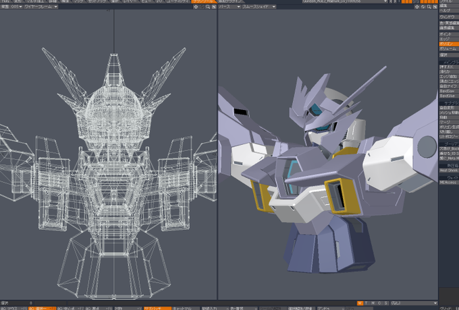Open the (なし) vertex map dropdown
Screen dimensions: 459x310
click(x=414, y=303)
